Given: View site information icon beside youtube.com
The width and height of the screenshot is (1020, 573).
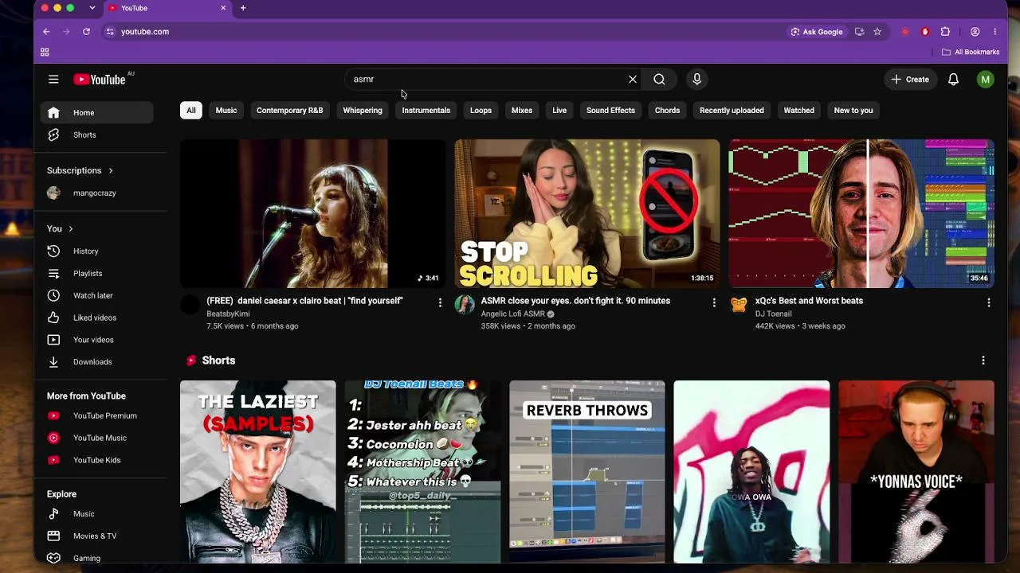Looking at the screenshot, I should pos(110,32).
